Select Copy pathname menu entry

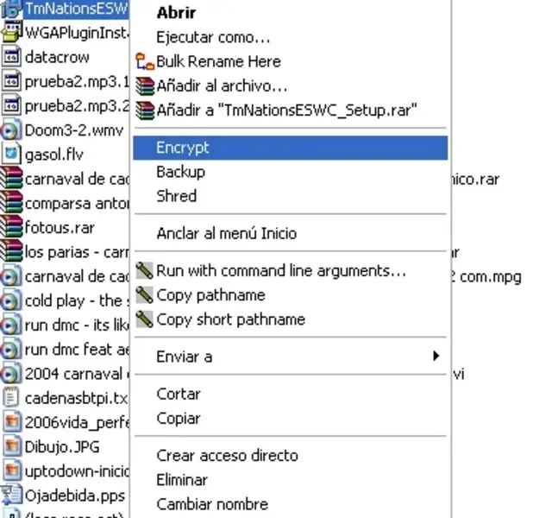(290, 295)
